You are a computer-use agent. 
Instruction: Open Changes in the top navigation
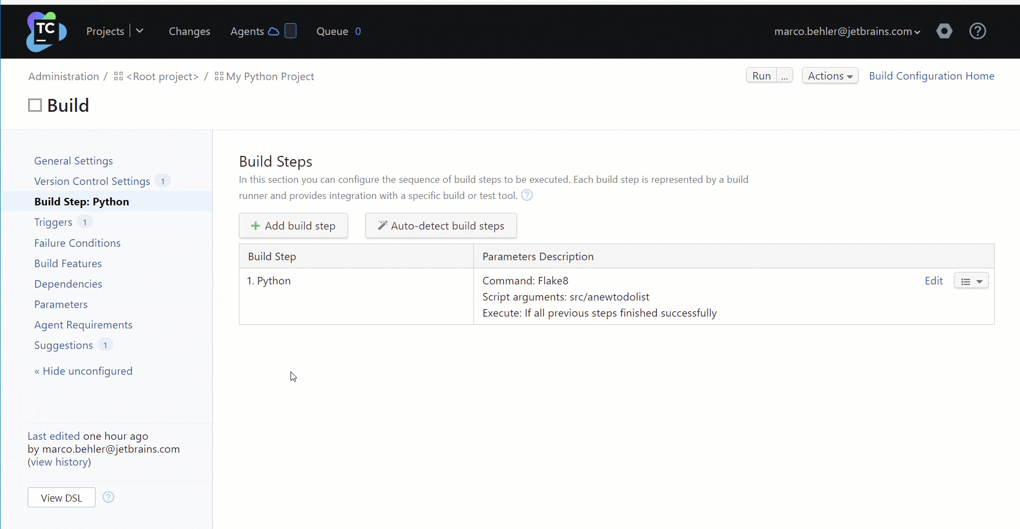(x=189, y=31)
